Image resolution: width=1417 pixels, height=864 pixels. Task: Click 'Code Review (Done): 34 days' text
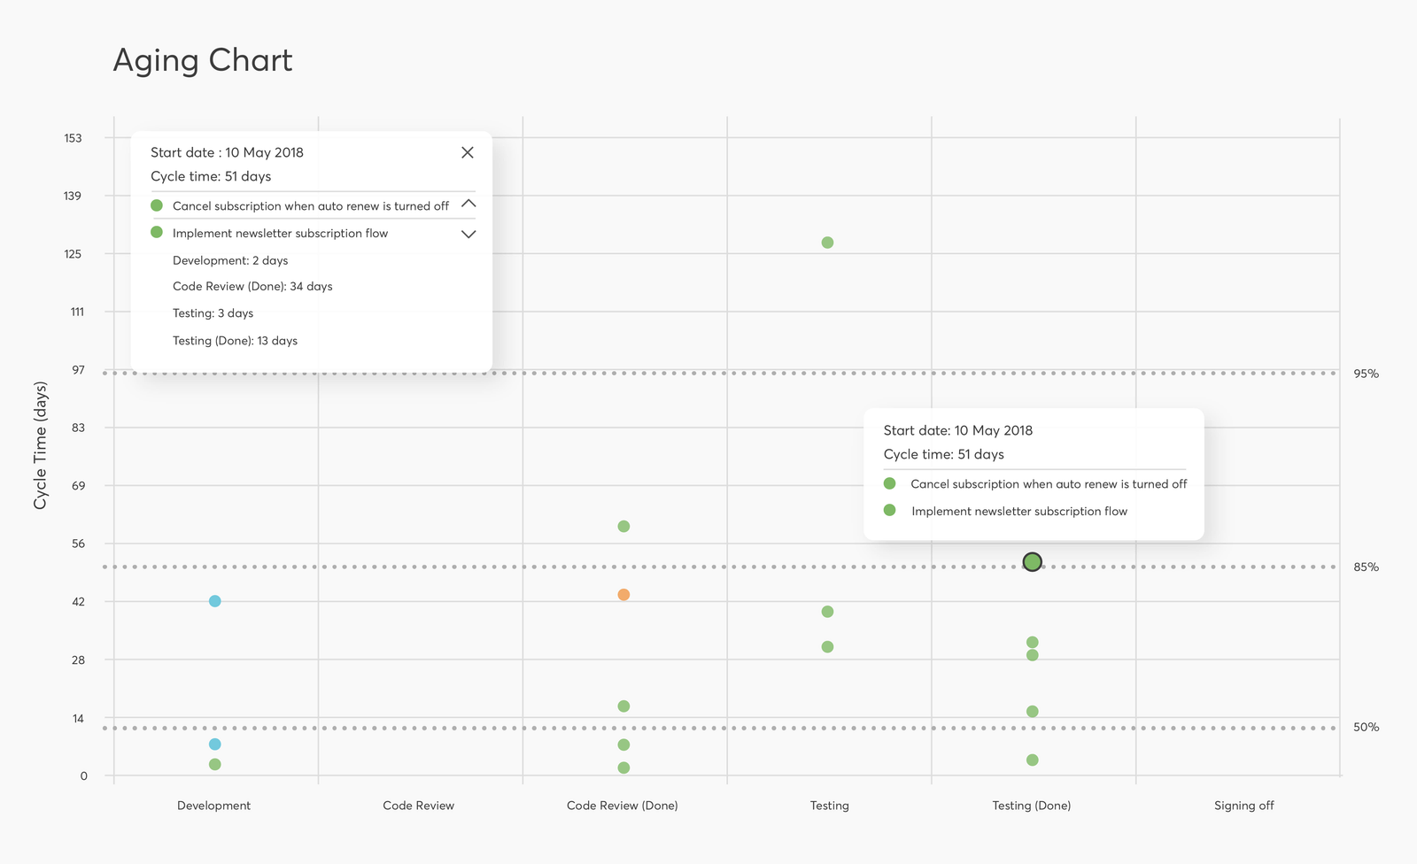click(x=252, y=287)
